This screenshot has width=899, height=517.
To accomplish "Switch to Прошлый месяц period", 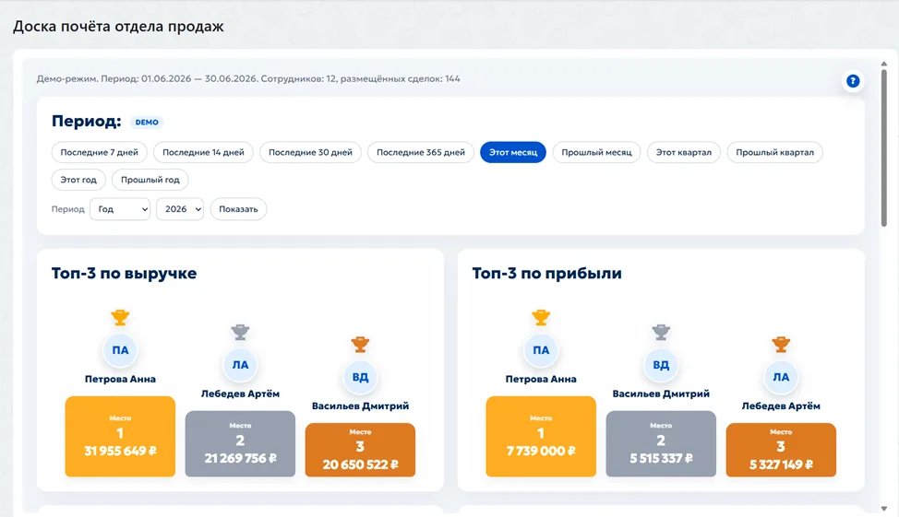I will (596, 152).
